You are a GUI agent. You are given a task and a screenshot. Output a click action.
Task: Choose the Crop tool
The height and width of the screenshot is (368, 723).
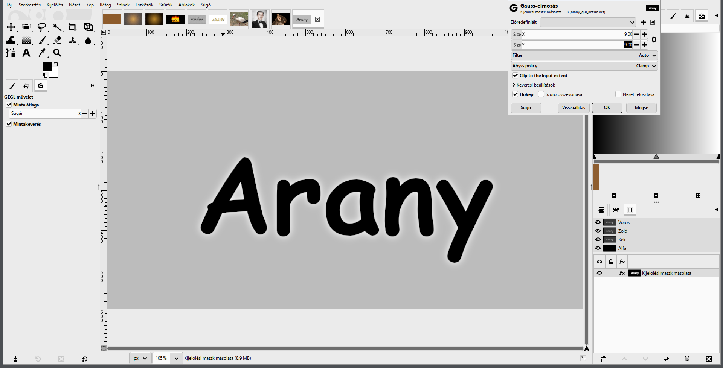(72, 27)
